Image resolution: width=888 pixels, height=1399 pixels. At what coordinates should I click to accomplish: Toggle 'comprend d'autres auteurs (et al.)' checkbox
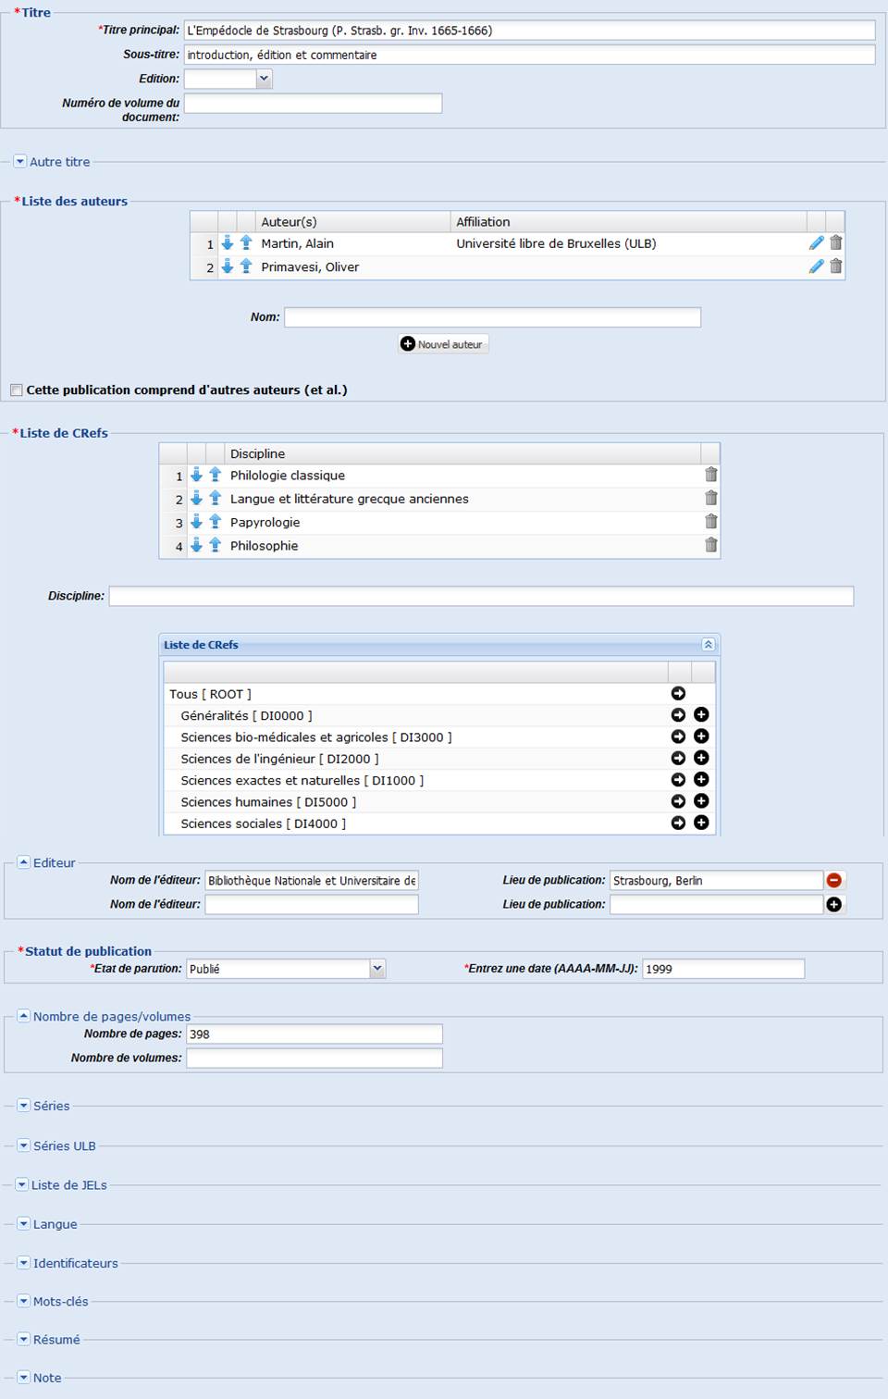pos(17,390)
